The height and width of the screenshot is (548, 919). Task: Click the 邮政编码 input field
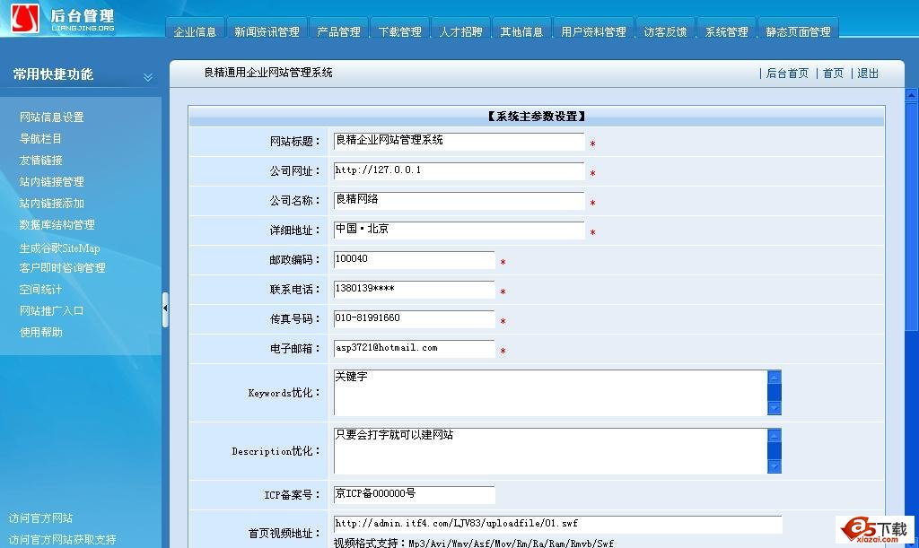(415, 260)
